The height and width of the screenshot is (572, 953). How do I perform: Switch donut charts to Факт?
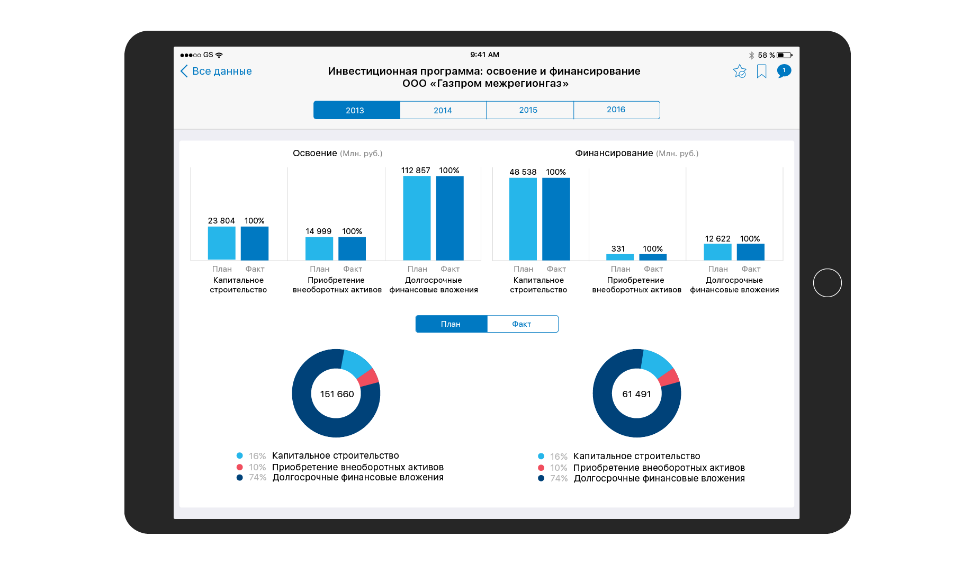(x=522, y=324)
